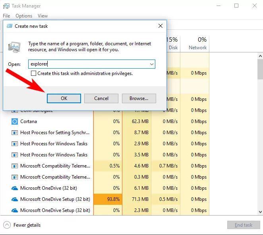Click the Browse... button
The height and width of the screenshot is (235, 263).
pos(139,98)
